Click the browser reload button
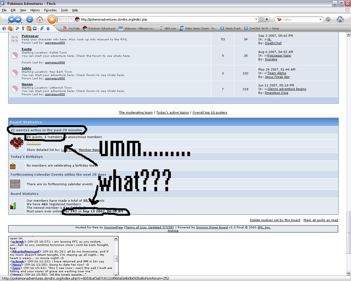This screenshot has width=351, height=281. click(x=29, y=19)
